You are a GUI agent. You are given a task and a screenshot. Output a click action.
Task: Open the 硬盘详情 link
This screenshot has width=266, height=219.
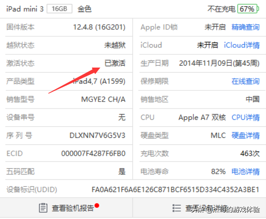(245, 136)
